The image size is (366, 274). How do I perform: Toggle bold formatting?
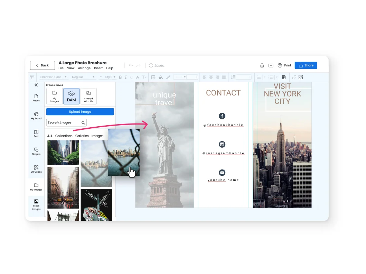[x=120, y=77]
